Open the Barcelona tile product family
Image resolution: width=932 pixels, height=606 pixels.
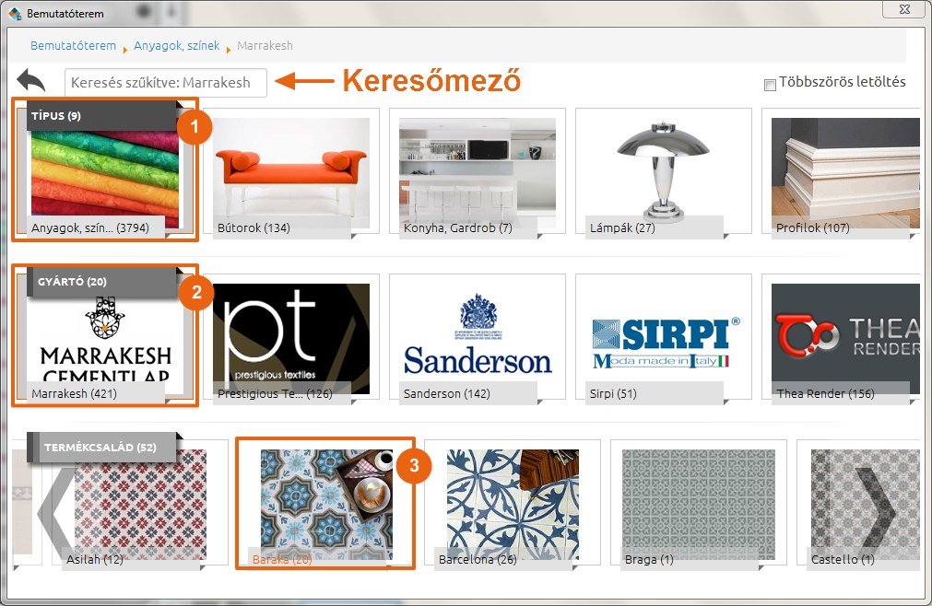click(x=513, y=505)
